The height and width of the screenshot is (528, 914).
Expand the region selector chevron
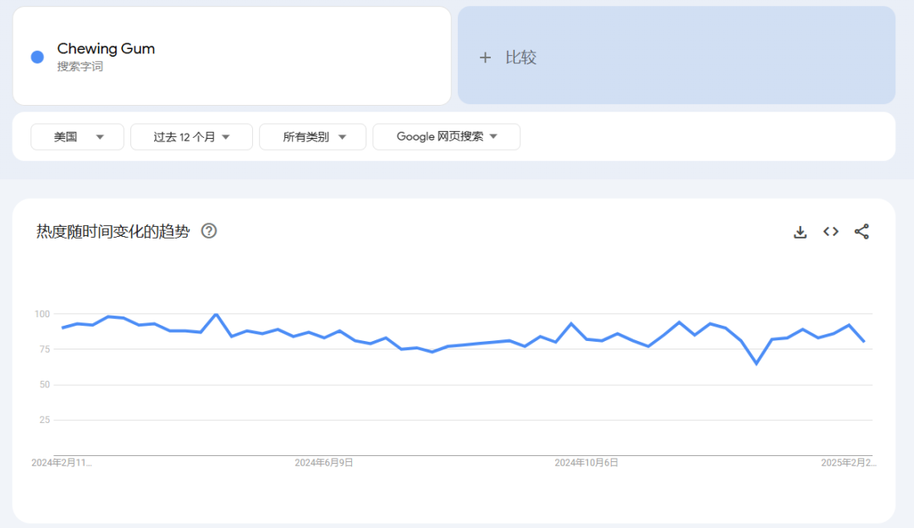[100, 136]
